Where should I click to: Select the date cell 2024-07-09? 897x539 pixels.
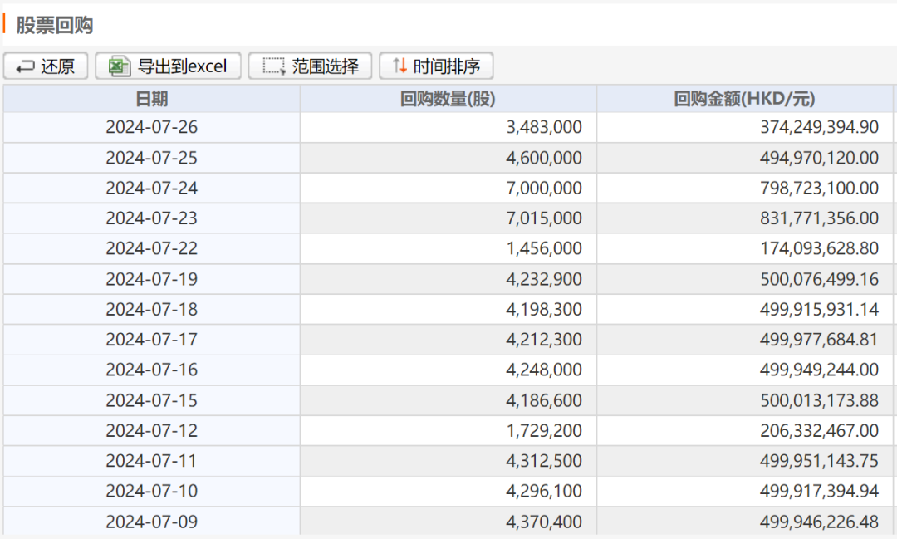152,522
